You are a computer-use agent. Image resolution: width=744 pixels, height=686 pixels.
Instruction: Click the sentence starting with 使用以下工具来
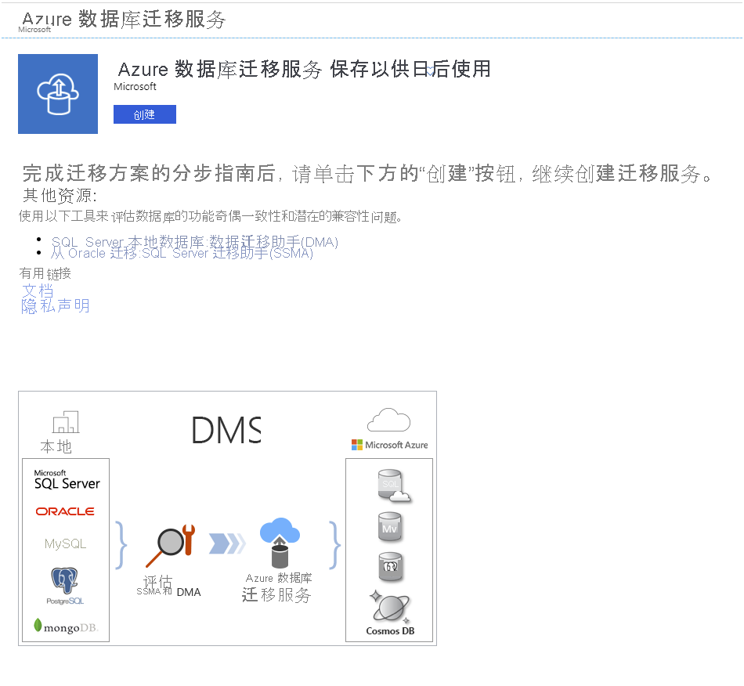pyautogui.click(x=211, y=216)
